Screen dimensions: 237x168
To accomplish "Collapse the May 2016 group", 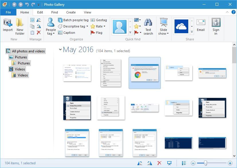I will [60, 49].
